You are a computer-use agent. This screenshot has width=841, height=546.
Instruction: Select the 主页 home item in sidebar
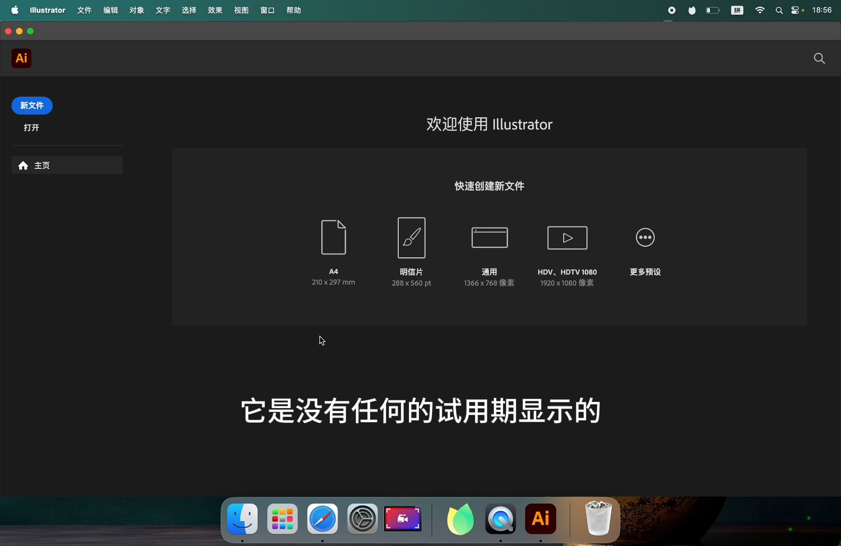point(67,165)
